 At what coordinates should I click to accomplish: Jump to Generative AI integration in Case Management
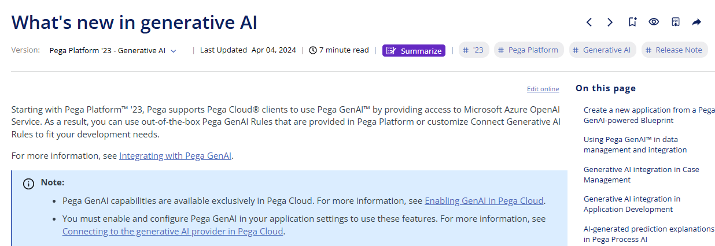(x=641, y=175)
